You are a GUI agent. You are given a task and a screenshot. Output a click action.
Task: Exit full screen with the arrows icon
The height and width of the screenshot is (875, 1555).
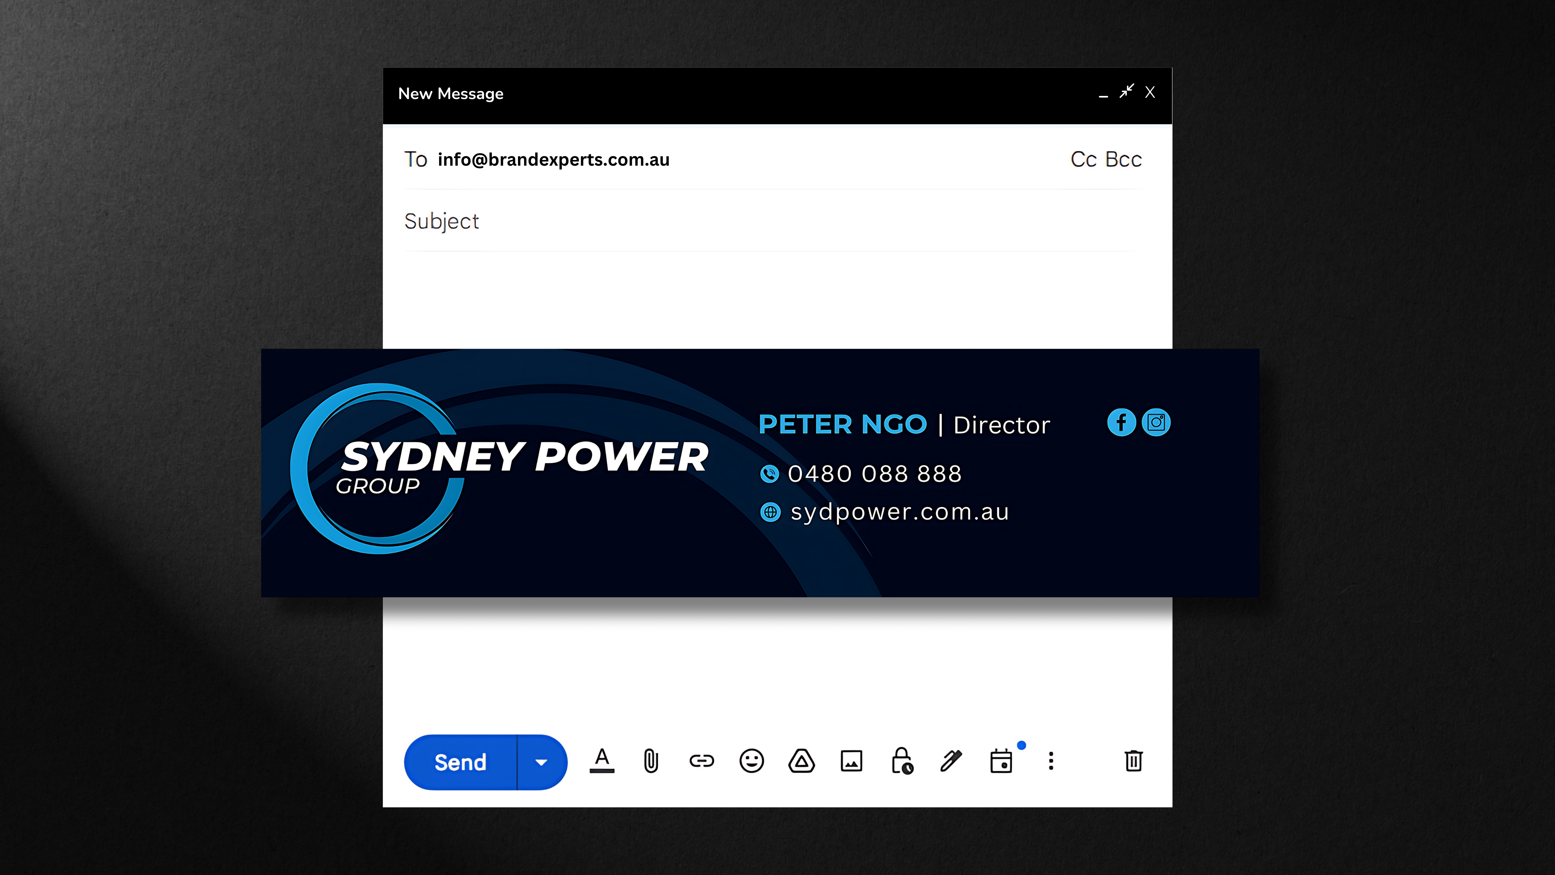click(1126, 91)
